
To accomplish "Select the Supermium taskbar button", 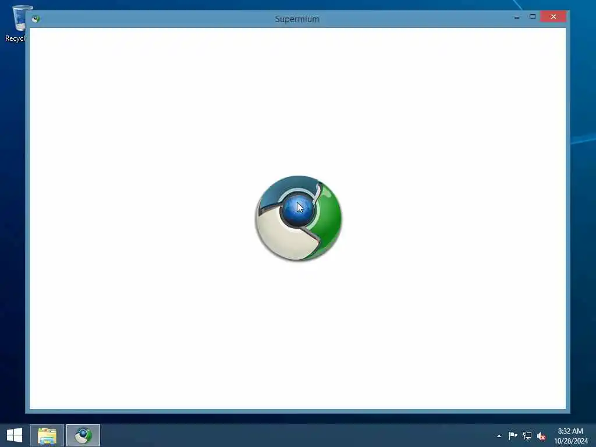I will point(83,435).
